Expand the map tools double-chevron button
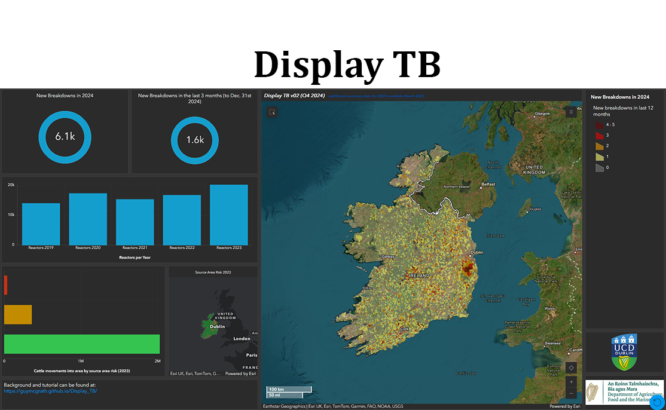The width and height of the screenshot is (666, 410). point(571,112)
